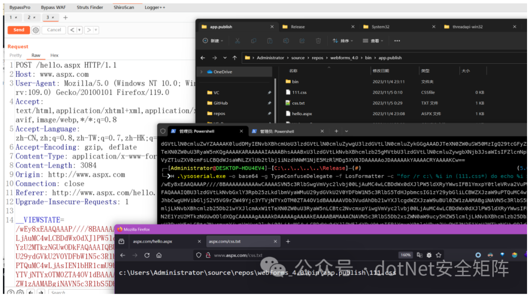Image resolution: width=530 pixels, height=296 pixels.
Task: Select the hello.aspx file in Explorer
Action: (x=302, y=114)
